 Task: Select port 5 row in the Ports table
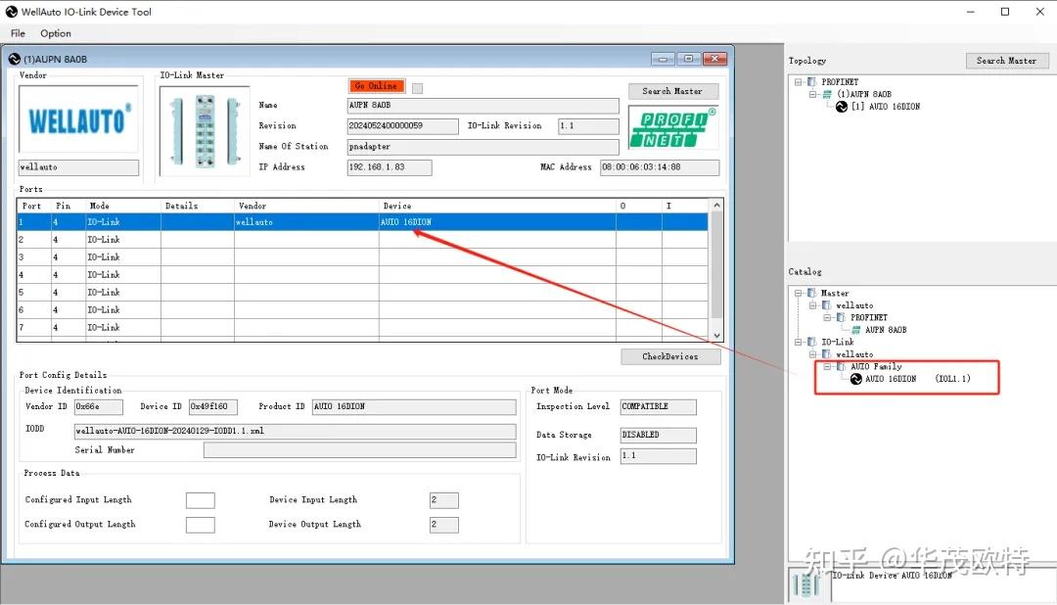(363, 292)
